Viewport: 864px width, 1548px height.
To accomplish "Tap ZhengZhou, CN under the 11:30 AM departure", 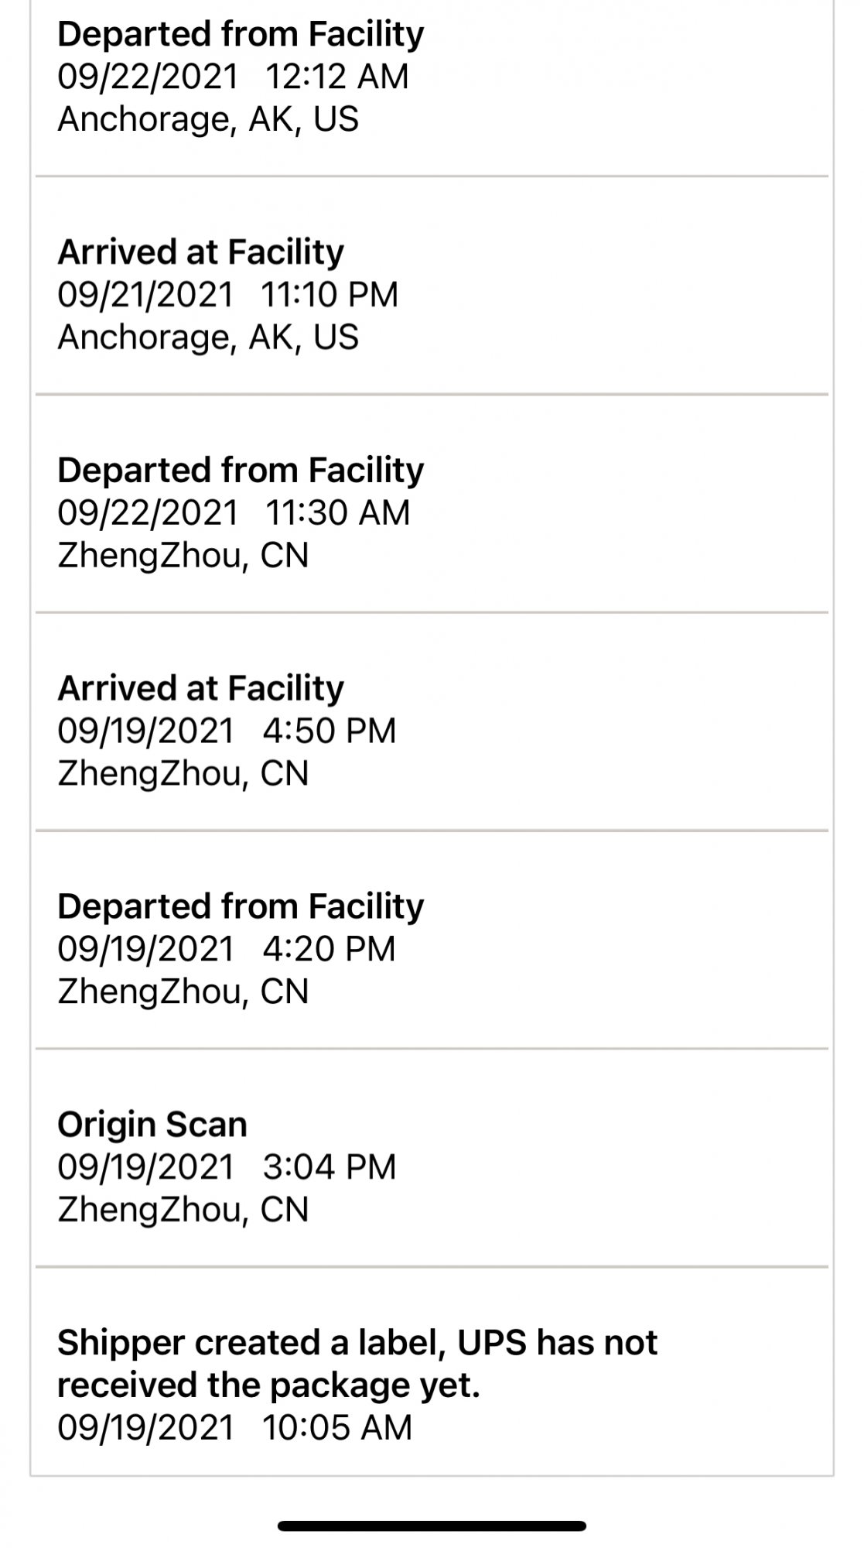I will point(183,555).
